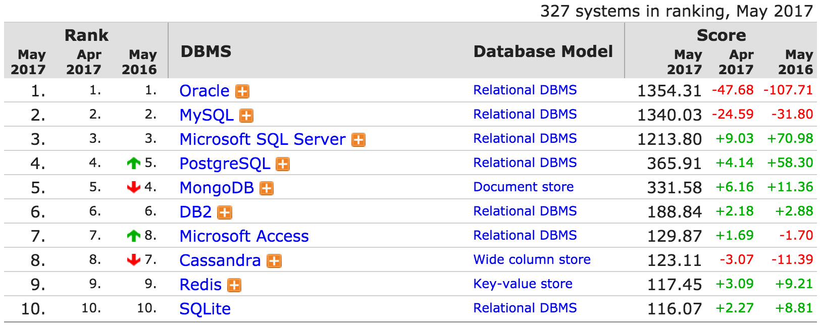Click SQLite's score 116.07
The height and width of the screenshot is (326, 823).
pyautogui.click(x=675, y=309)
